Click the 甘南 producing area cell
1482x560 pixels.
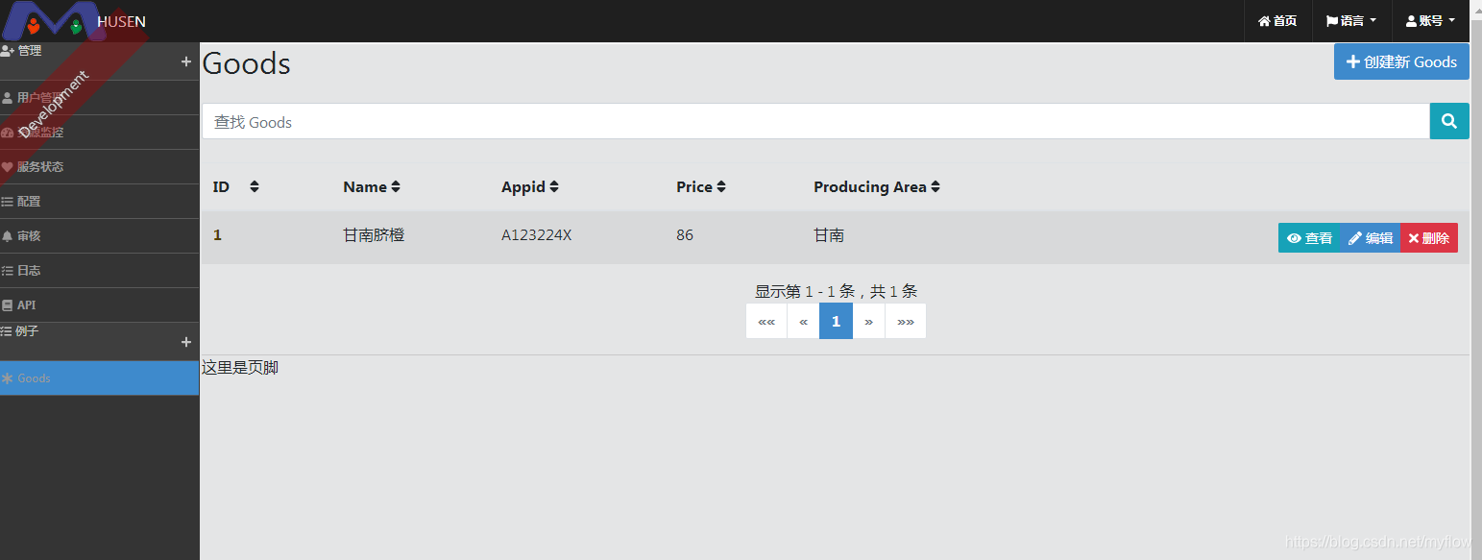click(x=829, y=235)
